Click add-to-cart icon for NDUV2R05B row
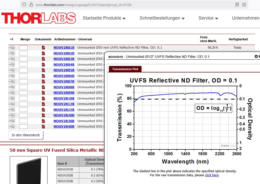This screenshot has height=184, width=260. 12,70
